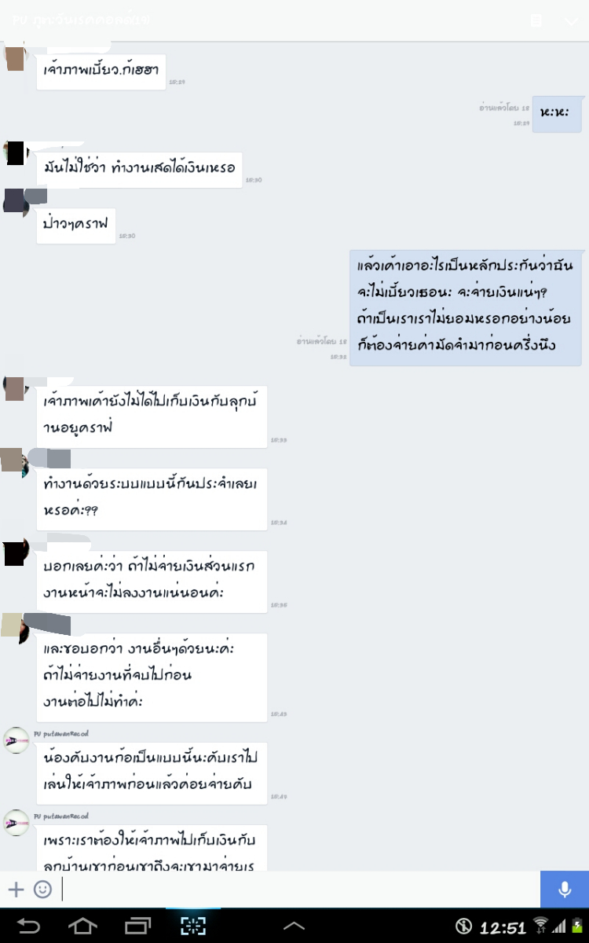
Task: Tap the blue microphone voice button
Action: (565, 890)
